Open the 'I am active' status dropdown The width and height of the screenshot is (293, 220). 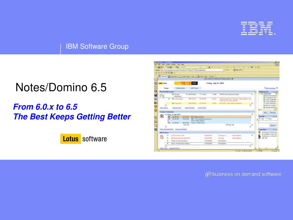tap(257, 151)
